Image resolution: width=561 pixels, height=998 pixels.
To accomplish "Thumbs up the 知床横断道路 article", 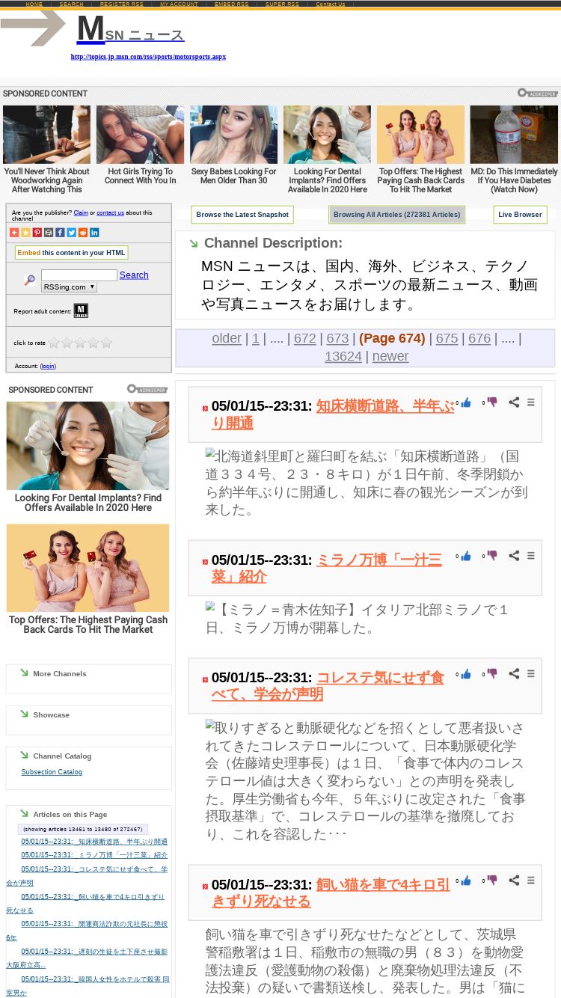I will pyautogui.click(x=466, y=402).
